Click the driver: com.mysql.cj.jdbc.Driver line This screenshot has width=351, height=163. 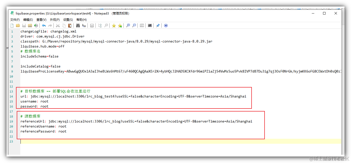[x=52, y=36]
